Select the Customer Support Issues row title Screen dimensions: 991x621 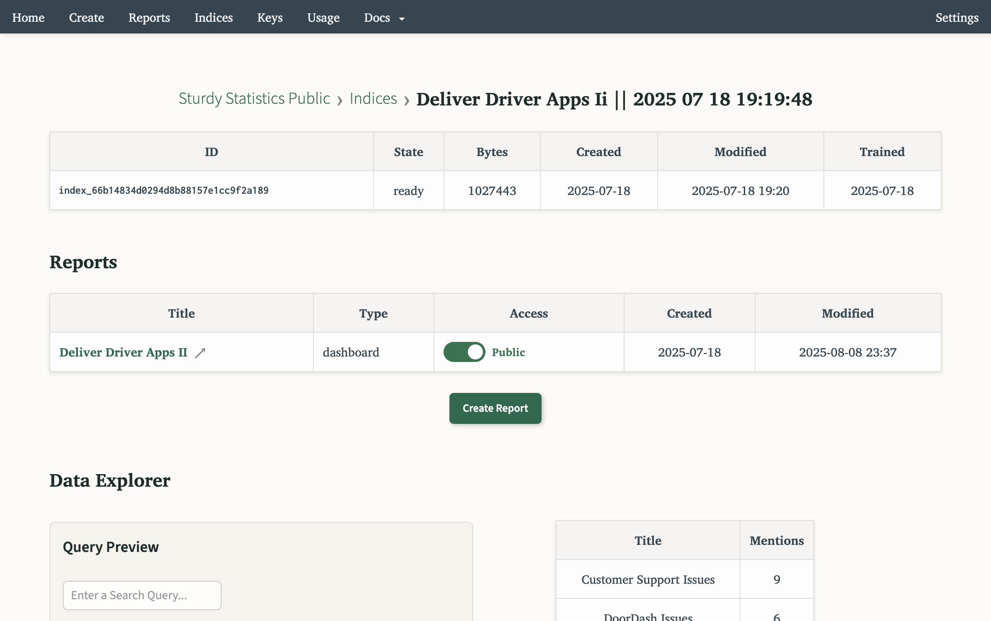tap(648, 580)
